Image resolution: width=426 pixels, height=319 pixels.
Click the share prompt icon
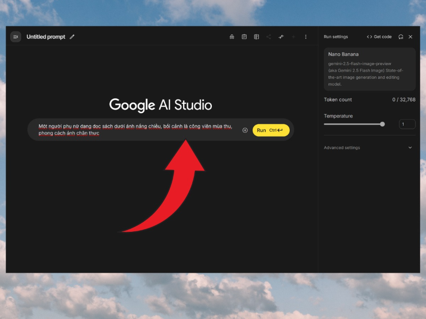[268, 37]
